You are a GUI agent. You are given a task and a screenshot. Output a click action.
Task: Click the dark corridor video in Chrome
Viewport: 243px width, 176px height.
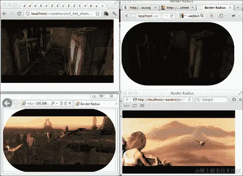point(57,51)
